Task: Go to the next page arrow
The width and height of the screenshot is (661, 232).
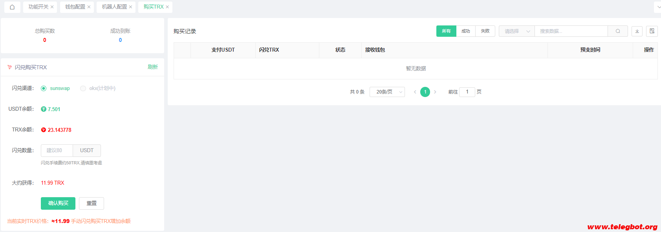Action: [435, 92]
